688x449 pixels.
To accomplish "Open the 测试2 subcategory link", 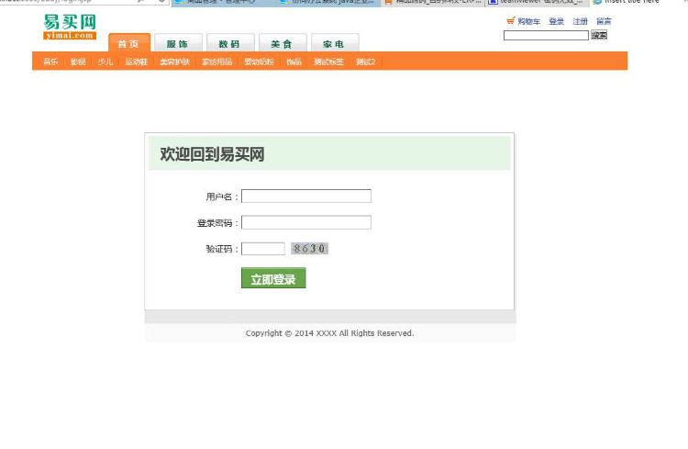I will point(365,62).
